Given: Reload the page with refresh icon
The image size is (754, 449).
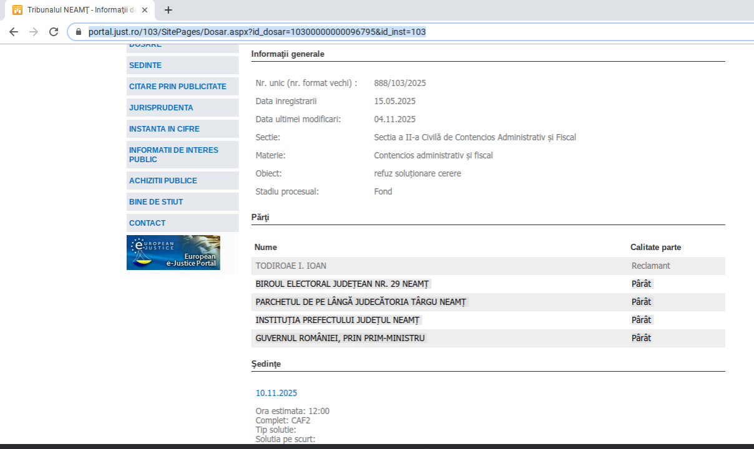Looking at the screenshot, I should (54, 32).
